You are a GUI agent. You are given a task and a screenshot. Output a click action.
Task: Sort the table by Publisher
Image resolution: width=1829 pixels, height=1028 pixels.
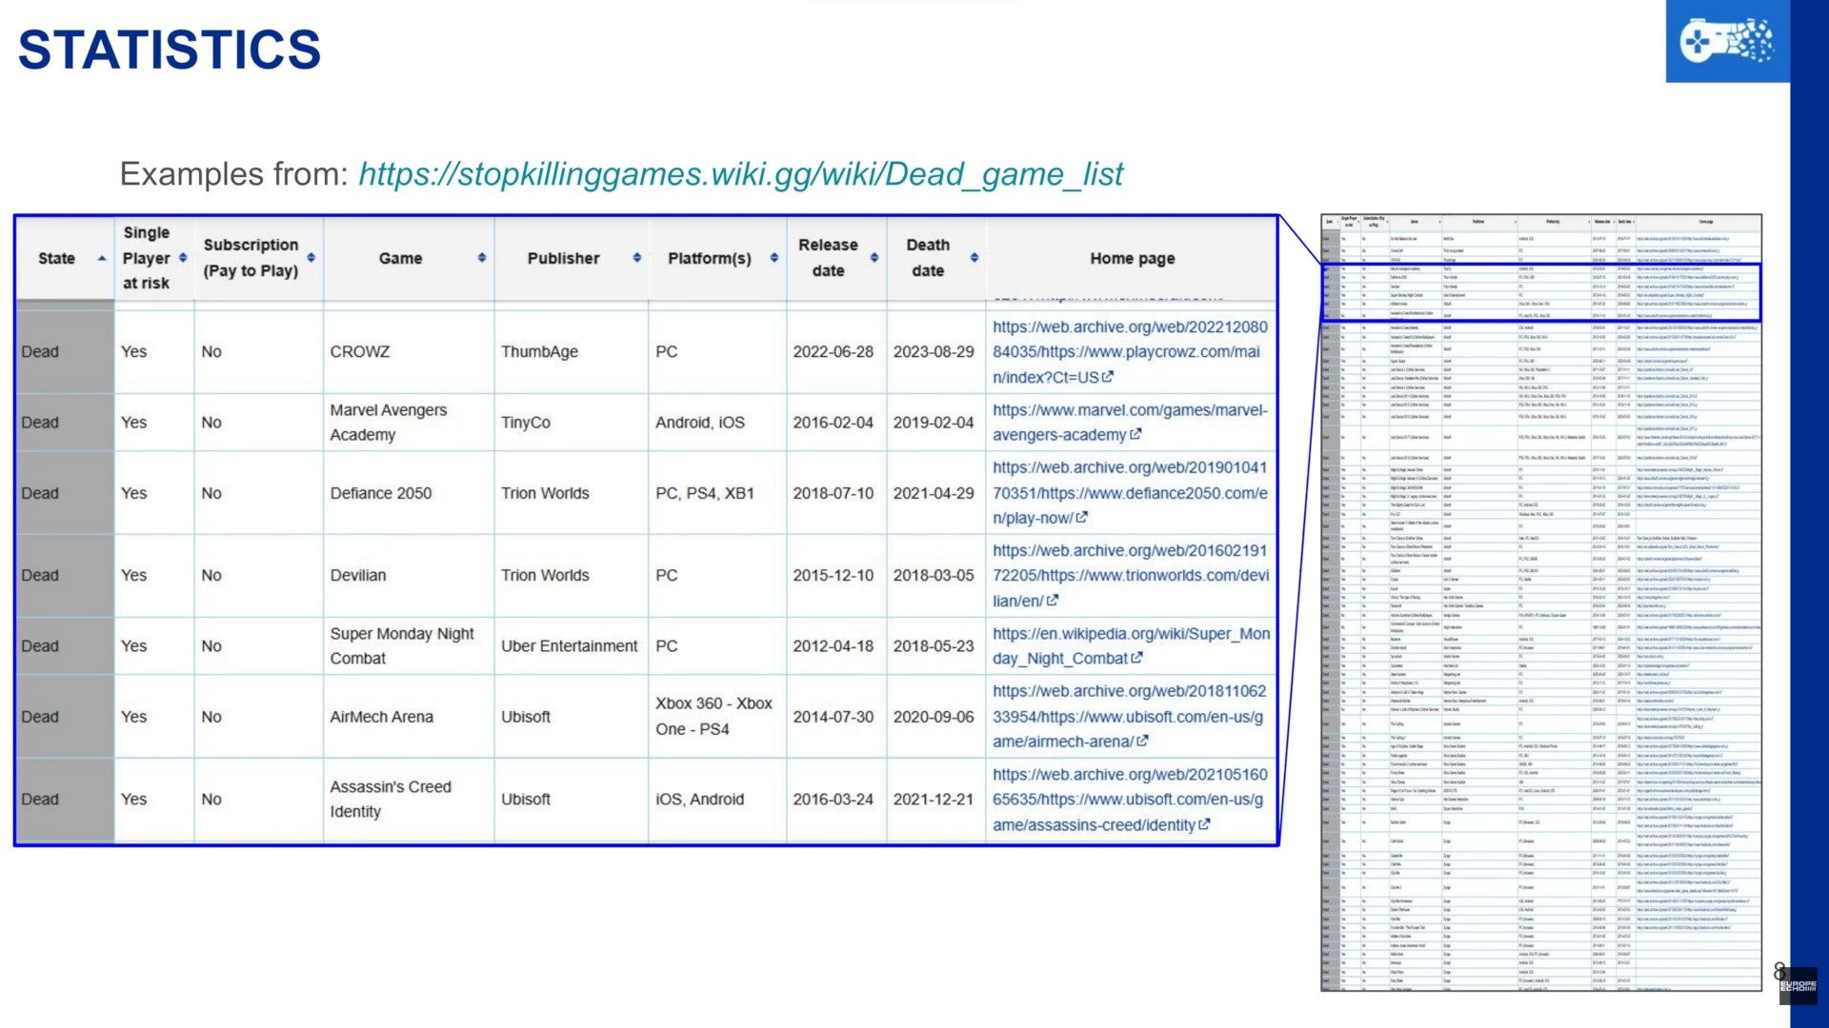(x=637, y=258)
